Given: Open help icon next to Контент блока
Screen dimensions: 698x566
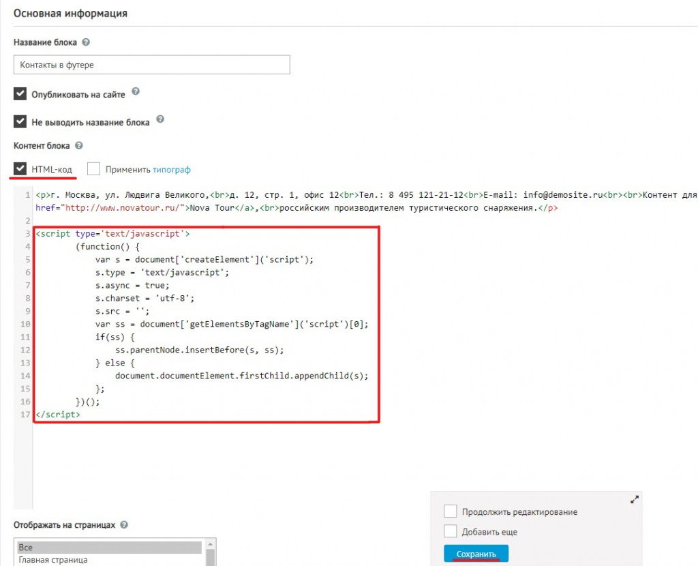Looking at the screenshot, I should (79, 146).
